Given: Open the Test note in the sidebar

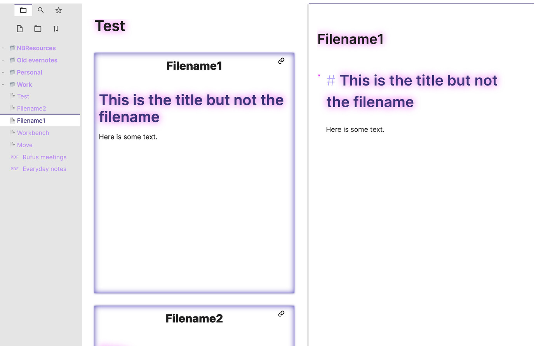Looking at the screenshot, I should 23,96.
